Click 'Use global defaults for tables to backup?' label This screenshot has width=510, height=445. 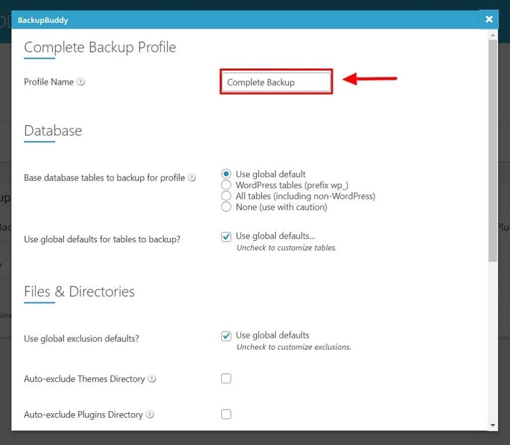point(102,240)
